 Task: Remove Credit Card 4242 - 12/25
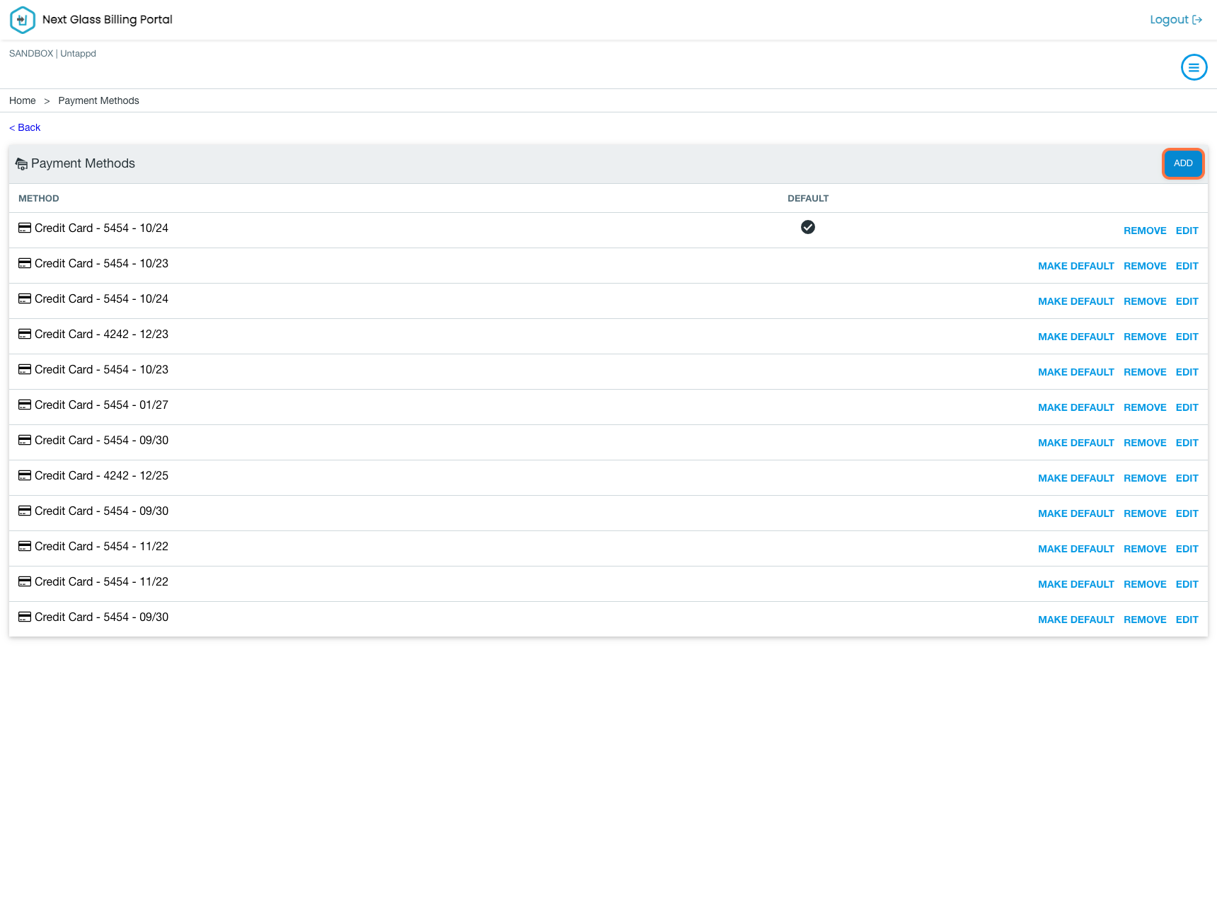[x=1144, y=478]
